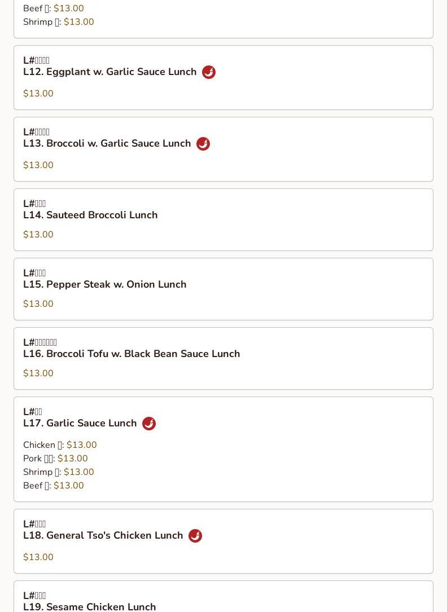Select L14. Sauteed Broccoli Lunch item
This screenshot has height=612, width=447.
(x=224, y=220)
